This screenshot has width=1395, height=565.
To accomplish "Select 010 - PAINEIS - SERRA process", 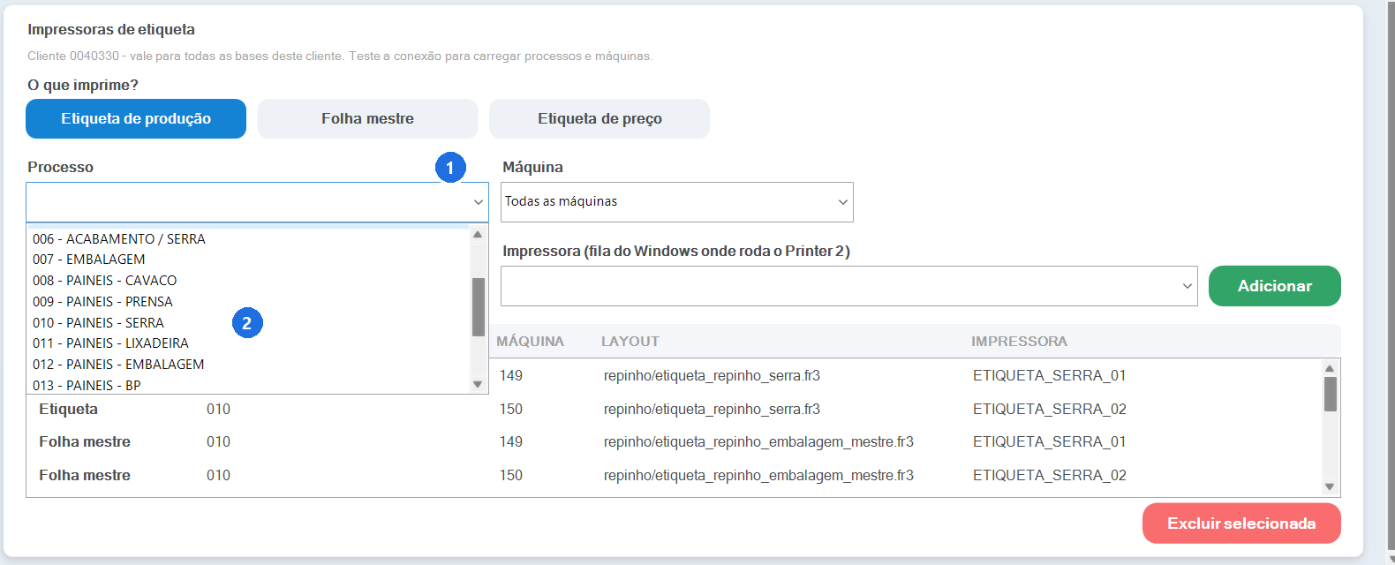I will (249, 323).
